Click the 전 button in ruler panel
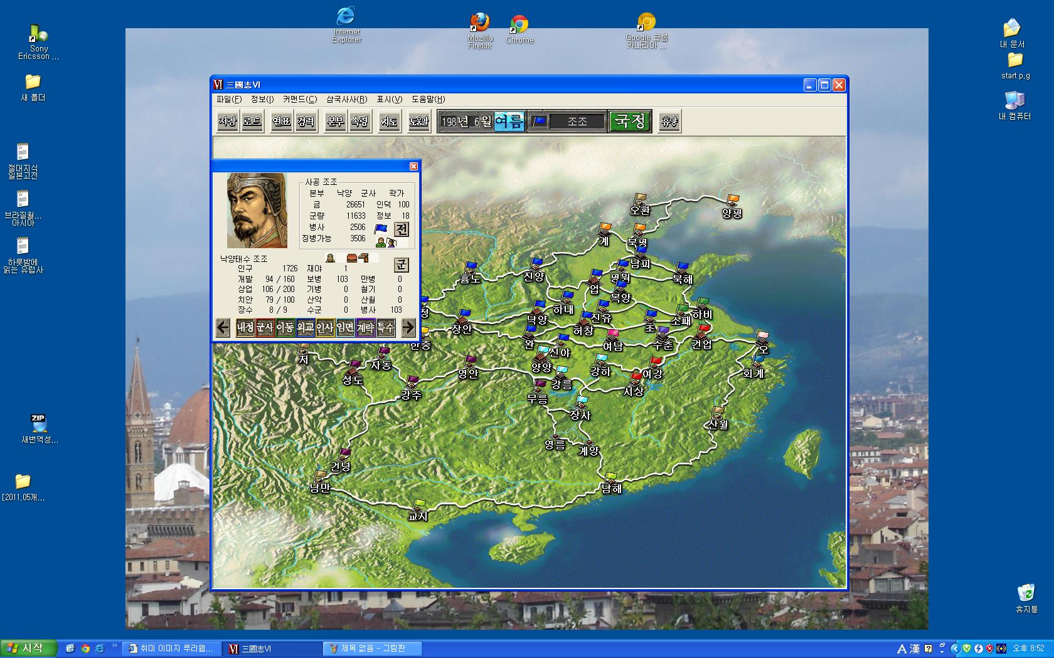 (x=402, y=229)
